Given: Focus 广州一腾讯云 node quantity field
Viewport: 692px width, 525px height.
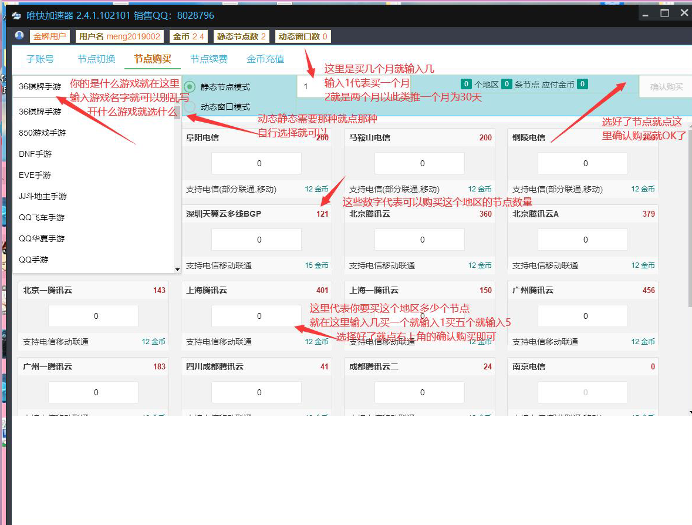Looking at the screenshot, I should pos(93,392).
